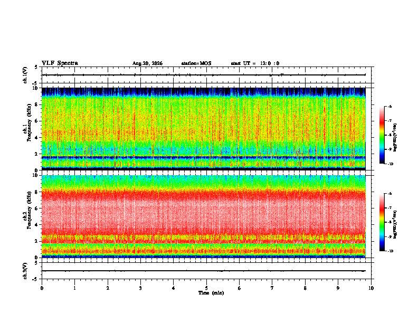This screenshot has height=323, width=418.
Task: Select the 9 minute tick label on time axis
Action: (x=338, y=288)
